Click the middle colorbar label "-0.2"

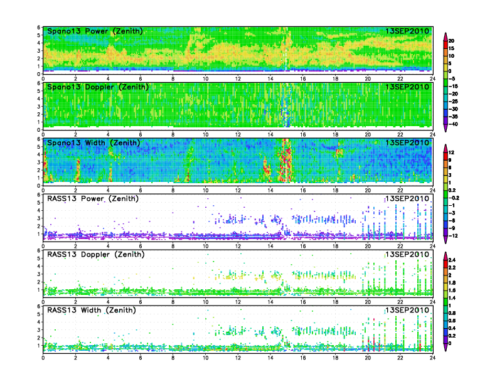(454, 198)
